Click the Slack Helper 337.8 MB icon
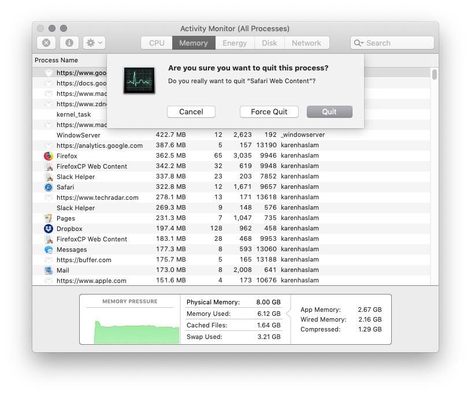This screenshot has width=471, height=395. (x=49, y=177)
